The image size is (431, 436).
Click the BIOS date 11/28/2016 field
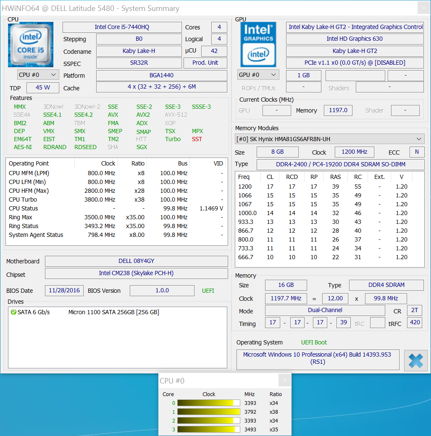[64, 291]
